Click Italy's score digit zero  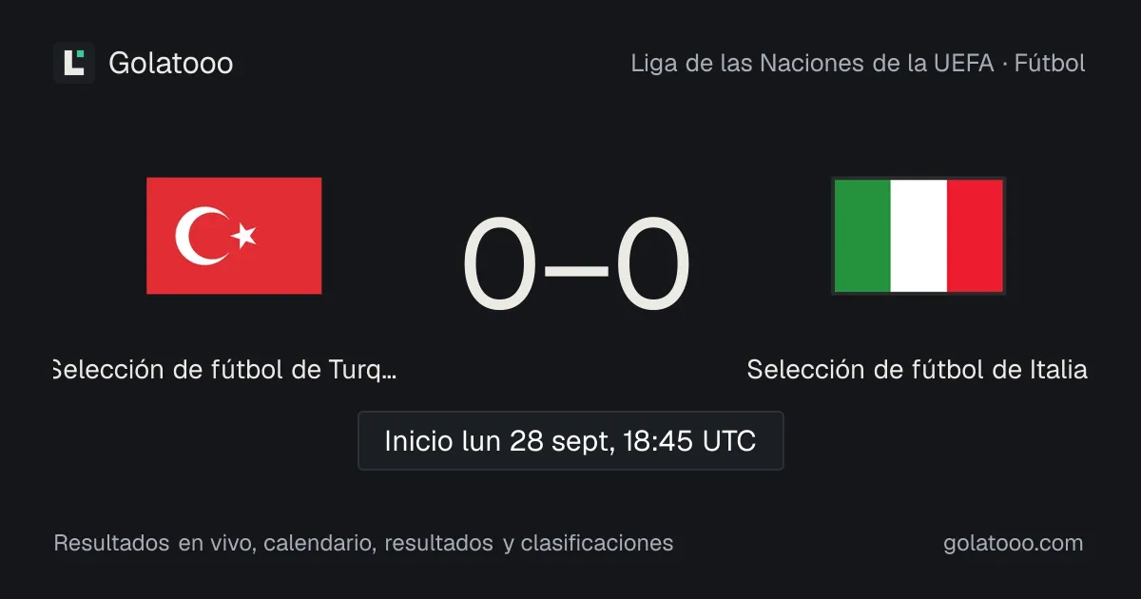tap(652, 265)
